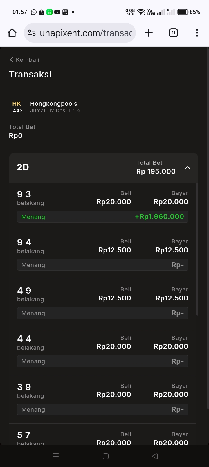Tap the green +Rp1.960.000 winning amount
The height and width of the screenshot is (467, 209).
(159, 217)
